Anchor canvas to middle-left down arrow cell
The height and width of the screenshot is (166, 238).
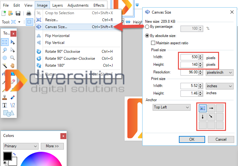click(203, 117)
